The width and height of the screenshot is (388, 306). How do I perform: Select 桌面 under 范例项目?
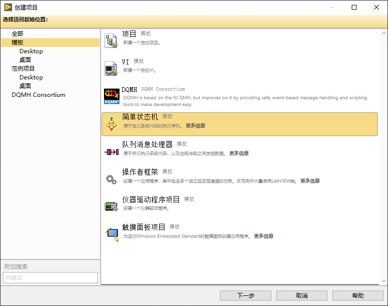25,86
